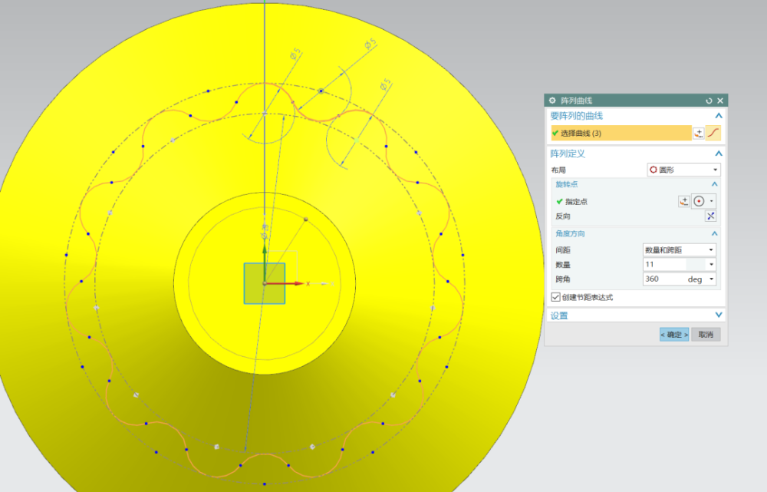Click the curve selection icon beside 选择曲线
Screen dimensions: 767x492
(x=713, y=133)
